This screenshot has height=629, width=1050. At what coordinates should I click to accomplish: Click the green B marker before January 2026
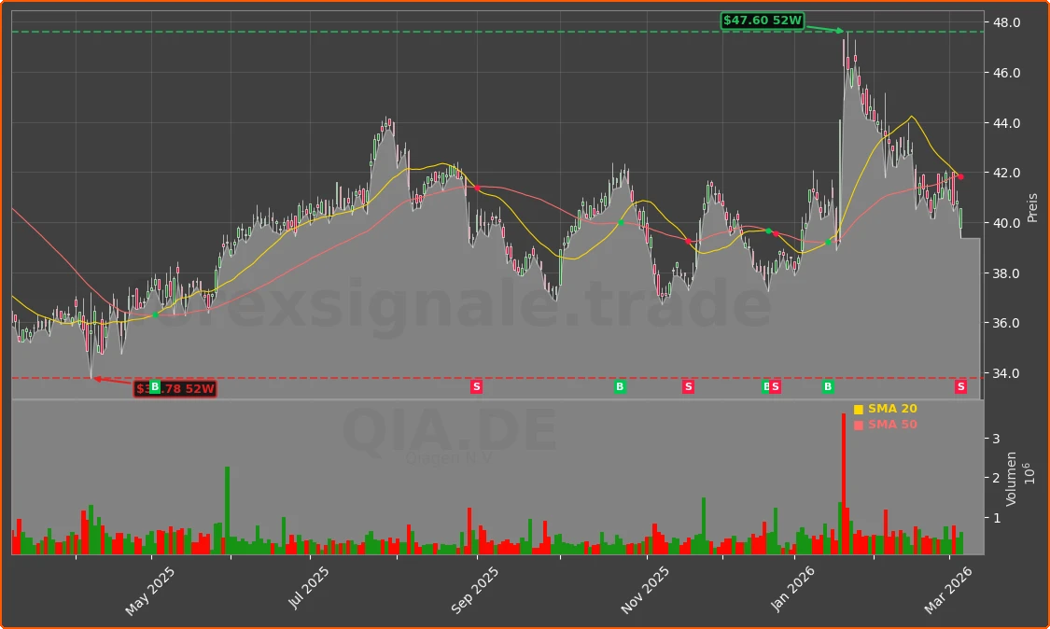click(x=827, y=385)
